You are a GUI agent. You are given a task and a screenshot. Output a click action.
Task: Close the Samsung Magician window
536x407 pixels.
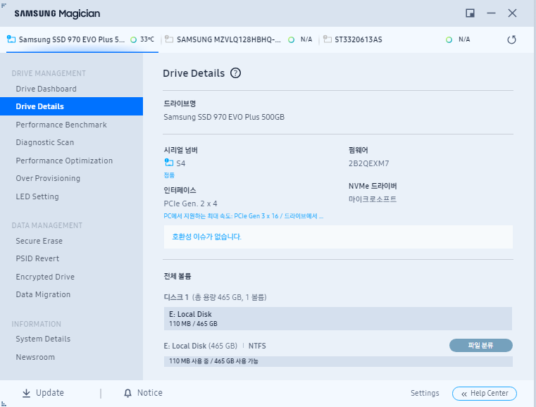click(x=512, y=13)
